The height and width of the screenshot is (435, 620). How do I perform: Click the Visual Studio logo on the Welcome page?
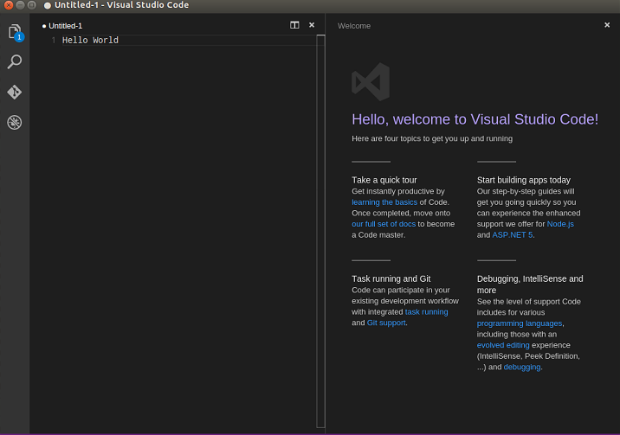371,81
